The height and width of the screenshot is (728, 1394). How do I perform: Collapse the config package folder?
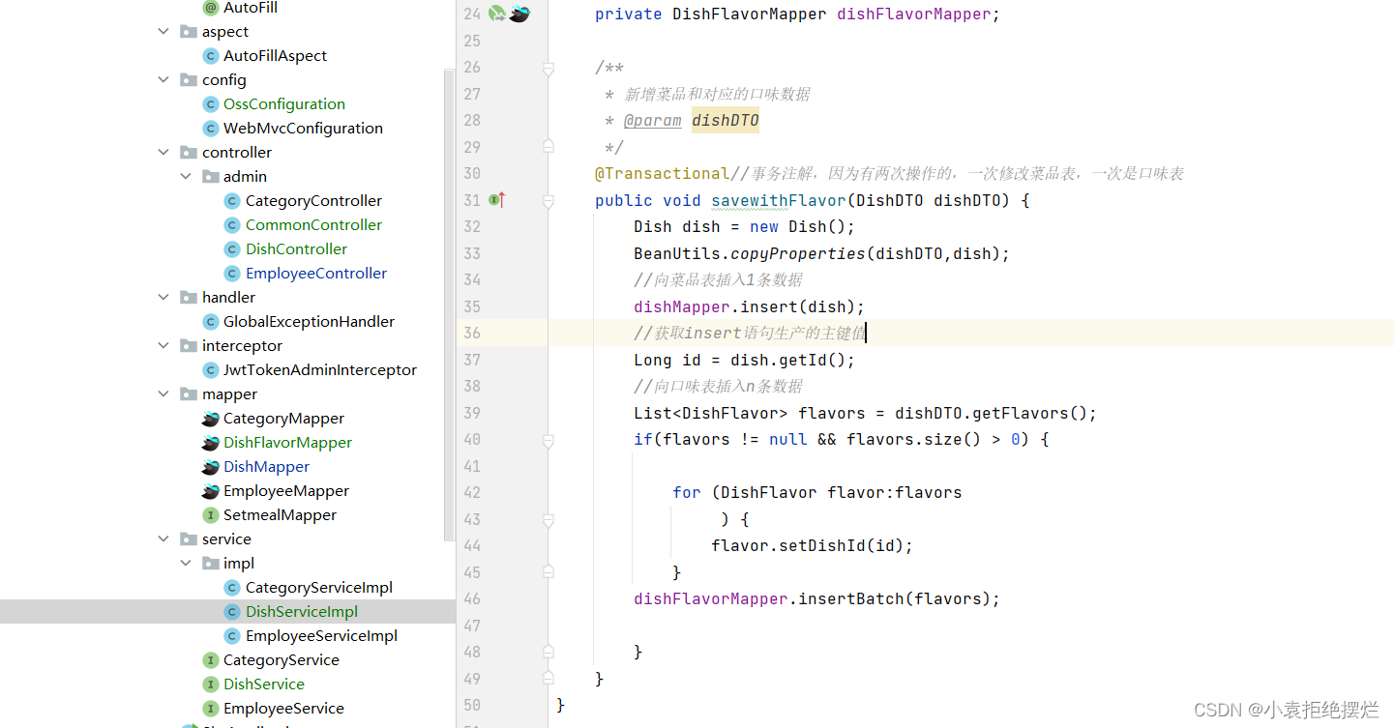point(163,79)
